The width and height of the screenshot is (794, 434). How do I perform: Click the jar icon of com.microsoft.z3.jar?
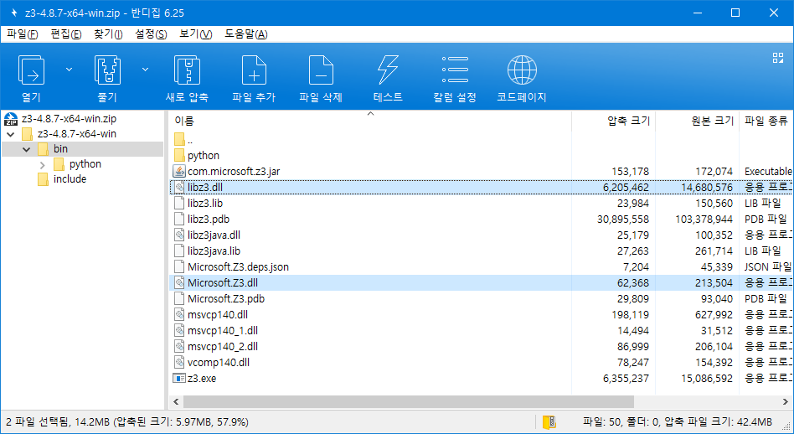tap(178, 171)
